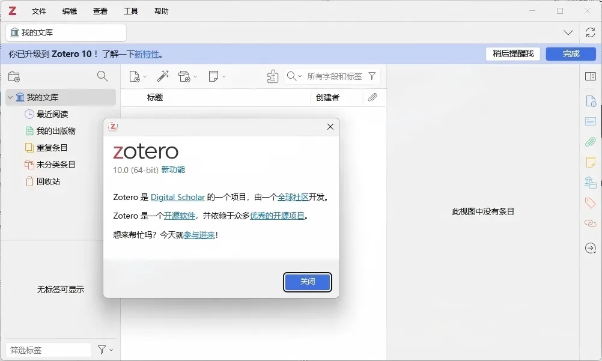Open the 文件 menu
Screen dimensions: 602x361
pos(39,11)
